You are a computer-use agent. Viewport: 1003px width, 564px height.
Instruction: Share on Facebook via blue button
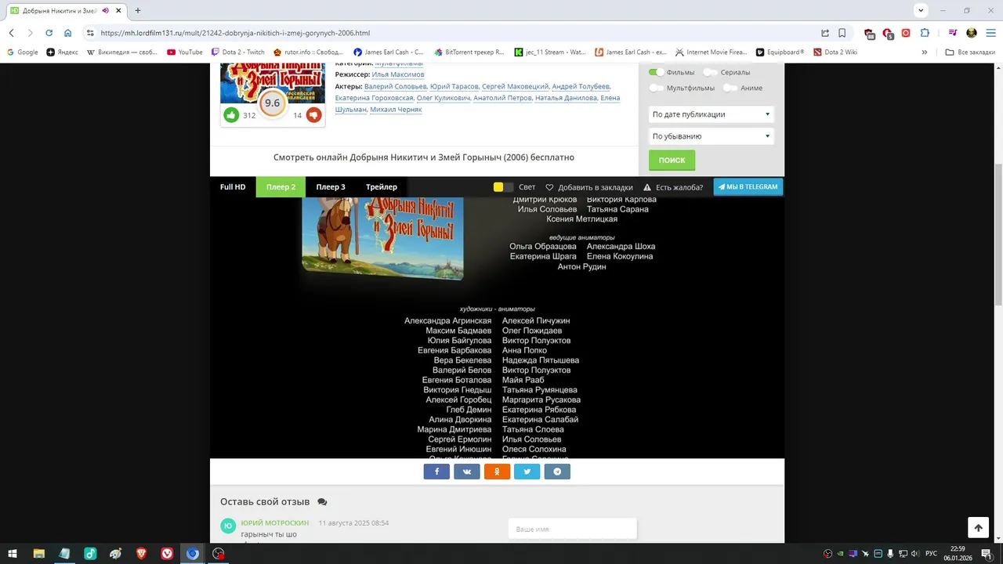point(436,472)
